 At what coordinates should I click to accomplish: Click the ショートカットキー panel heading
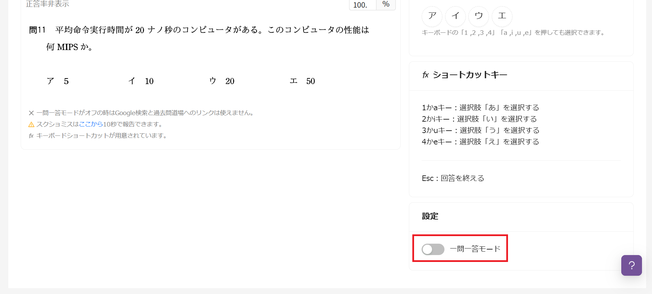coord(470,75)
